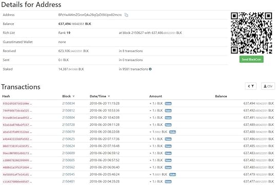Select the address string text
Image resolution: width=277 pixels, height=185 pixels.
tap(90, 15)
